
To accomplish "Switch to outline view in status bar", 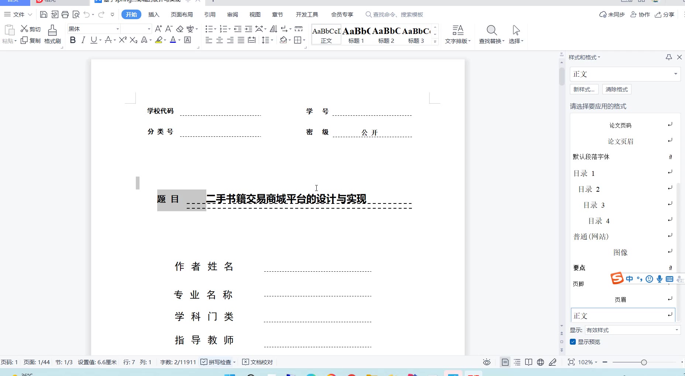I will point(517,362).
